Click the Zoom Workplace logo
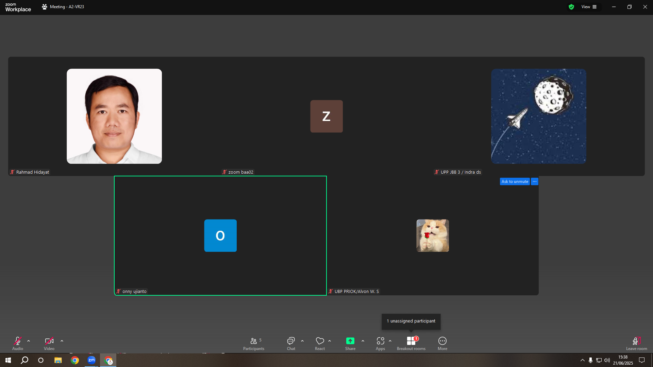This screenshot has width=653, height=367. coord(18,7)
